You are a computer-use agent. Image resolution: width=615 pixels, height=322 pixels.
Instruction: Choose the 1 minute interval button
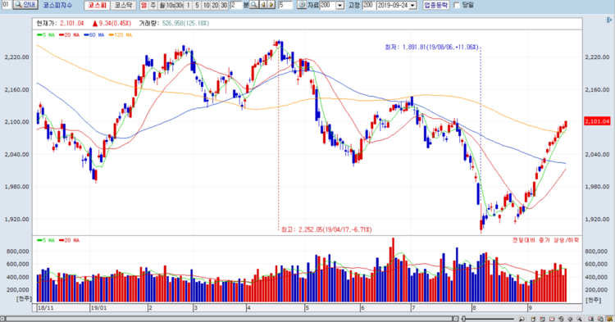[189, 5]
